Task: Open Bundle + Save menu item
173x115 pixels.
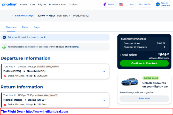Action: (x=58, y=5)
